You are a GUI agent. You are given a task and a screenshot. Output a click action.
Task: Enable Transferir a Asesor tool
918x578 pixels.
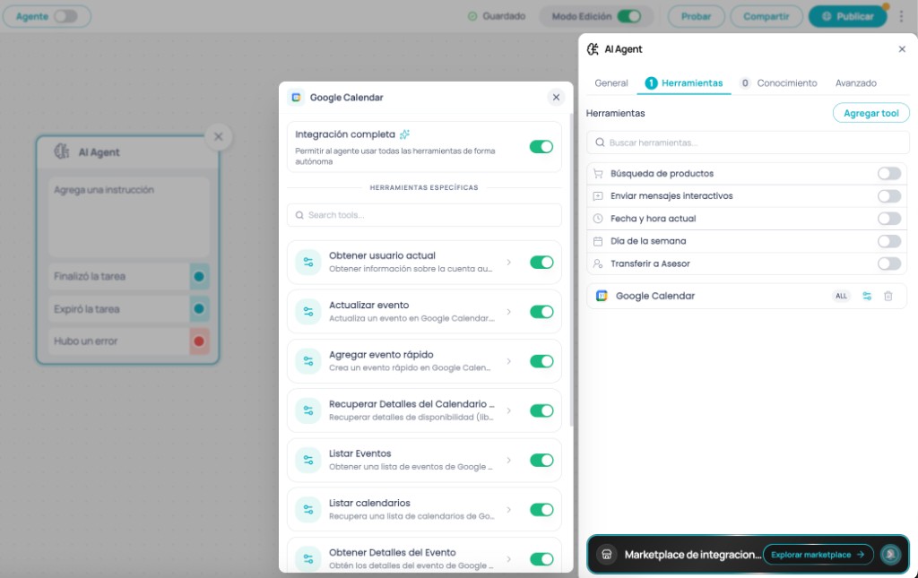click(889, 263)
